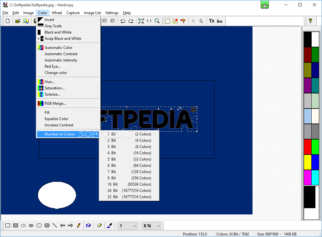The image size is (322, 237).
Task: Undo the last action
Action: [x=123, y=21]
